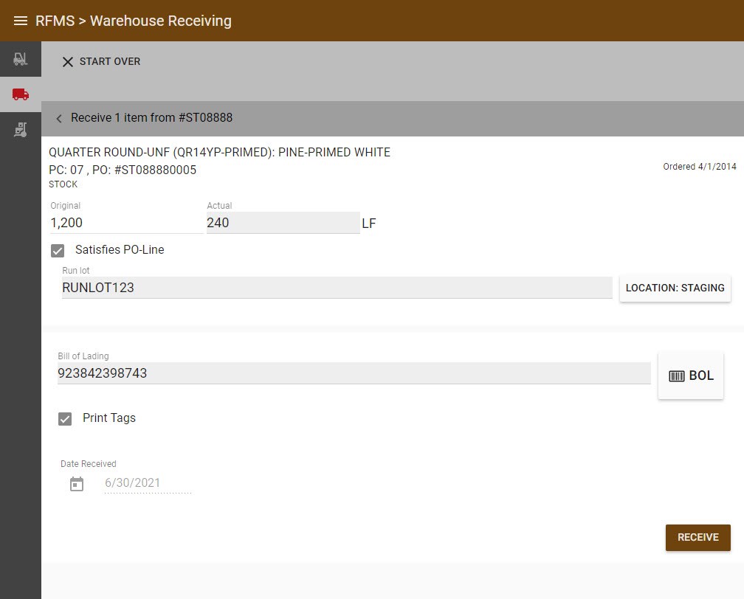Open the hand-truck loading sidebar icon
Image resolution: width=744 pixels, height=599 pixels.
pyautogui.click(x=21, y=130)
